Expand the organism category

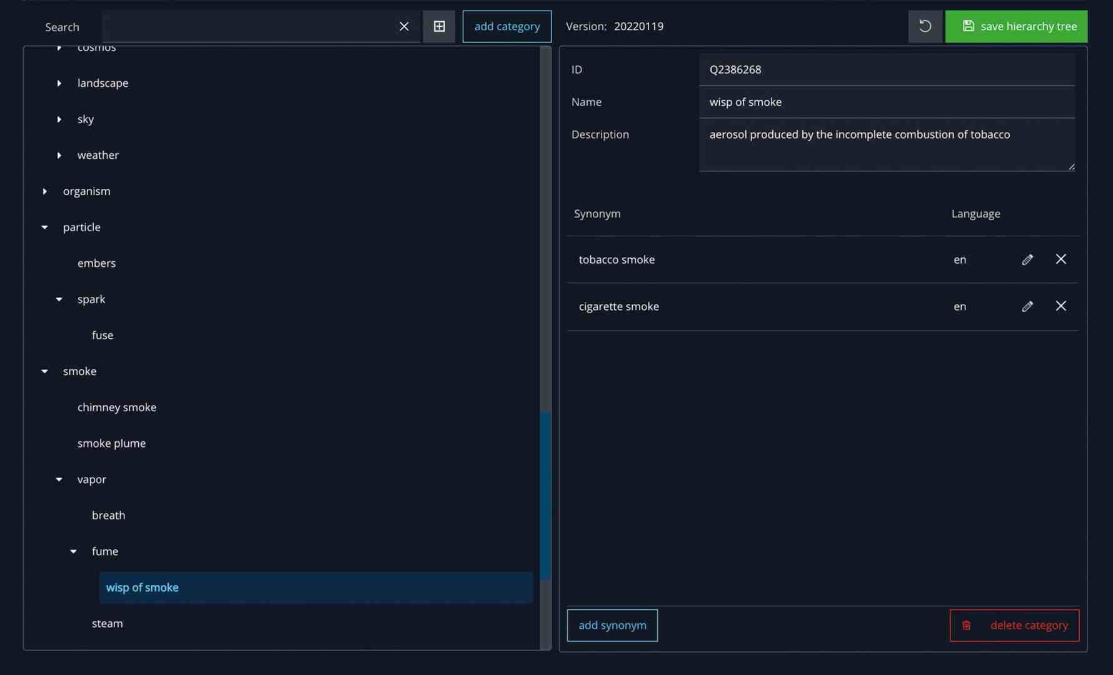tap(44, 191)
